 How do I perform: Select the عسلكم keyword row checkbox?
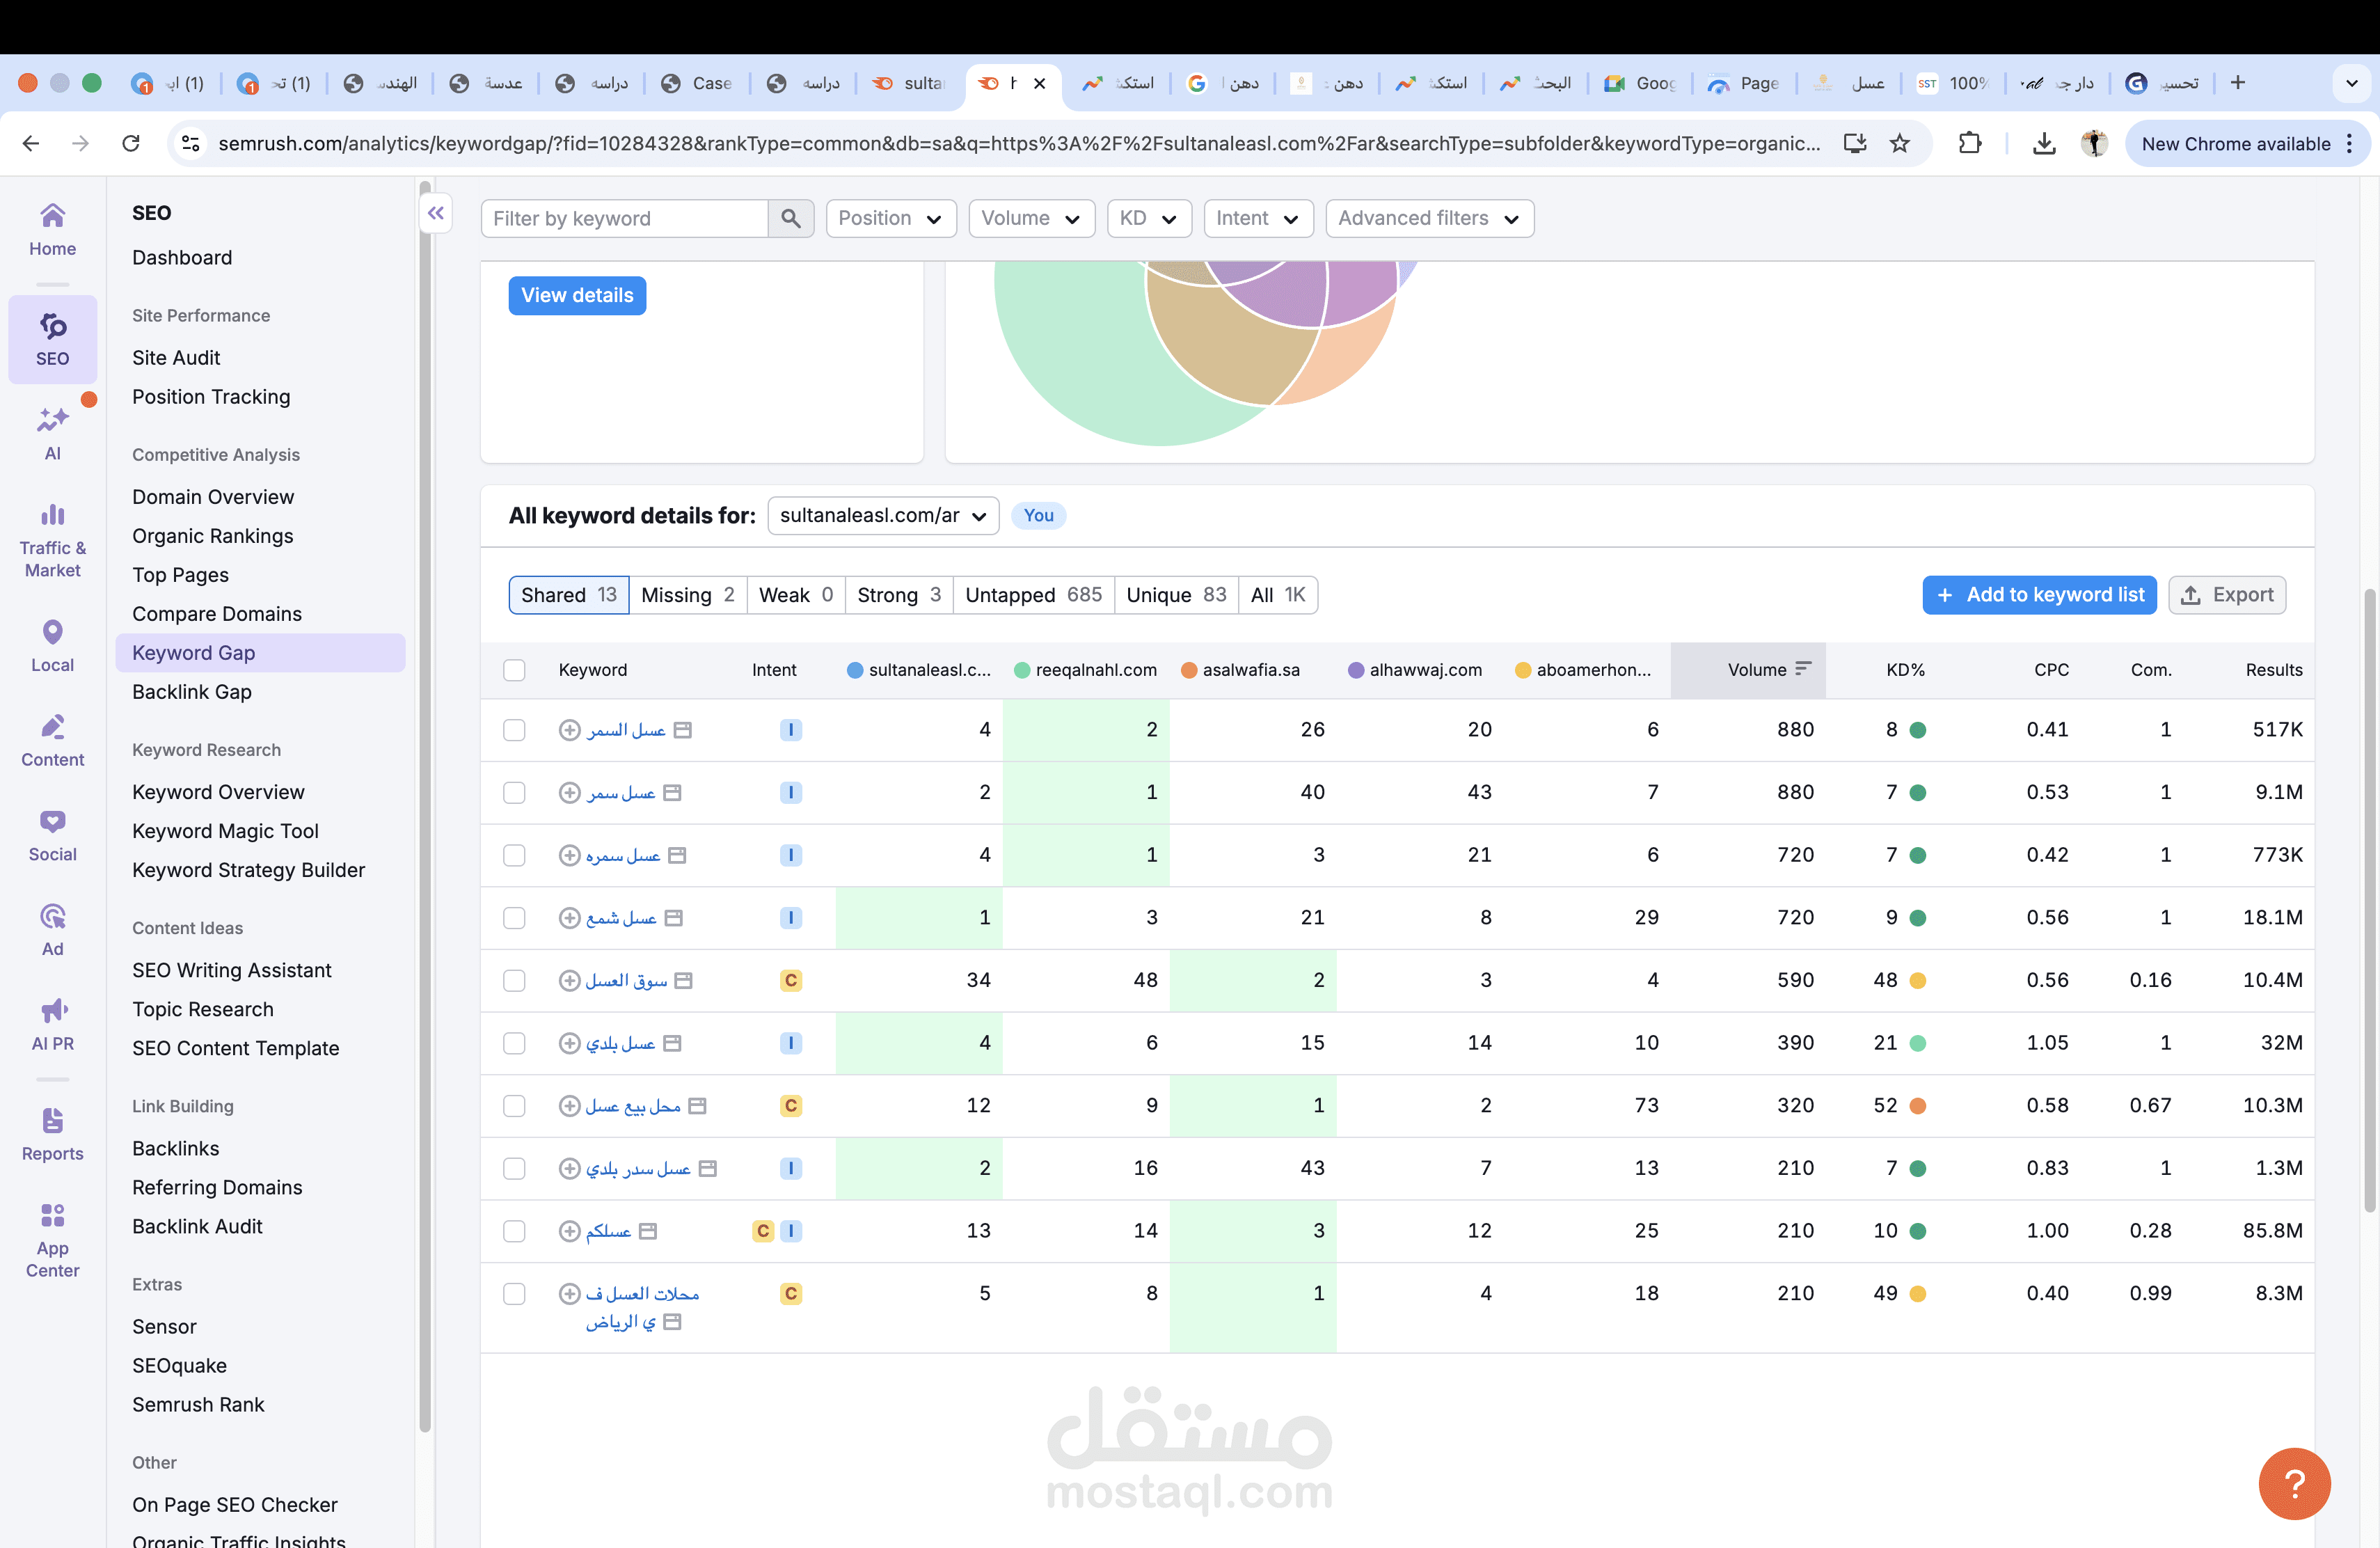[514, 1231]
